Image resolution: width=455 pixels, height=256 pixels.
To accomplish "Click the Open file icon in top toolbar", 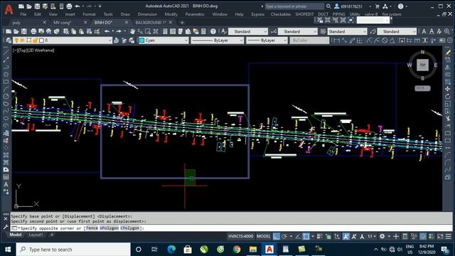I will pos(29,6).
